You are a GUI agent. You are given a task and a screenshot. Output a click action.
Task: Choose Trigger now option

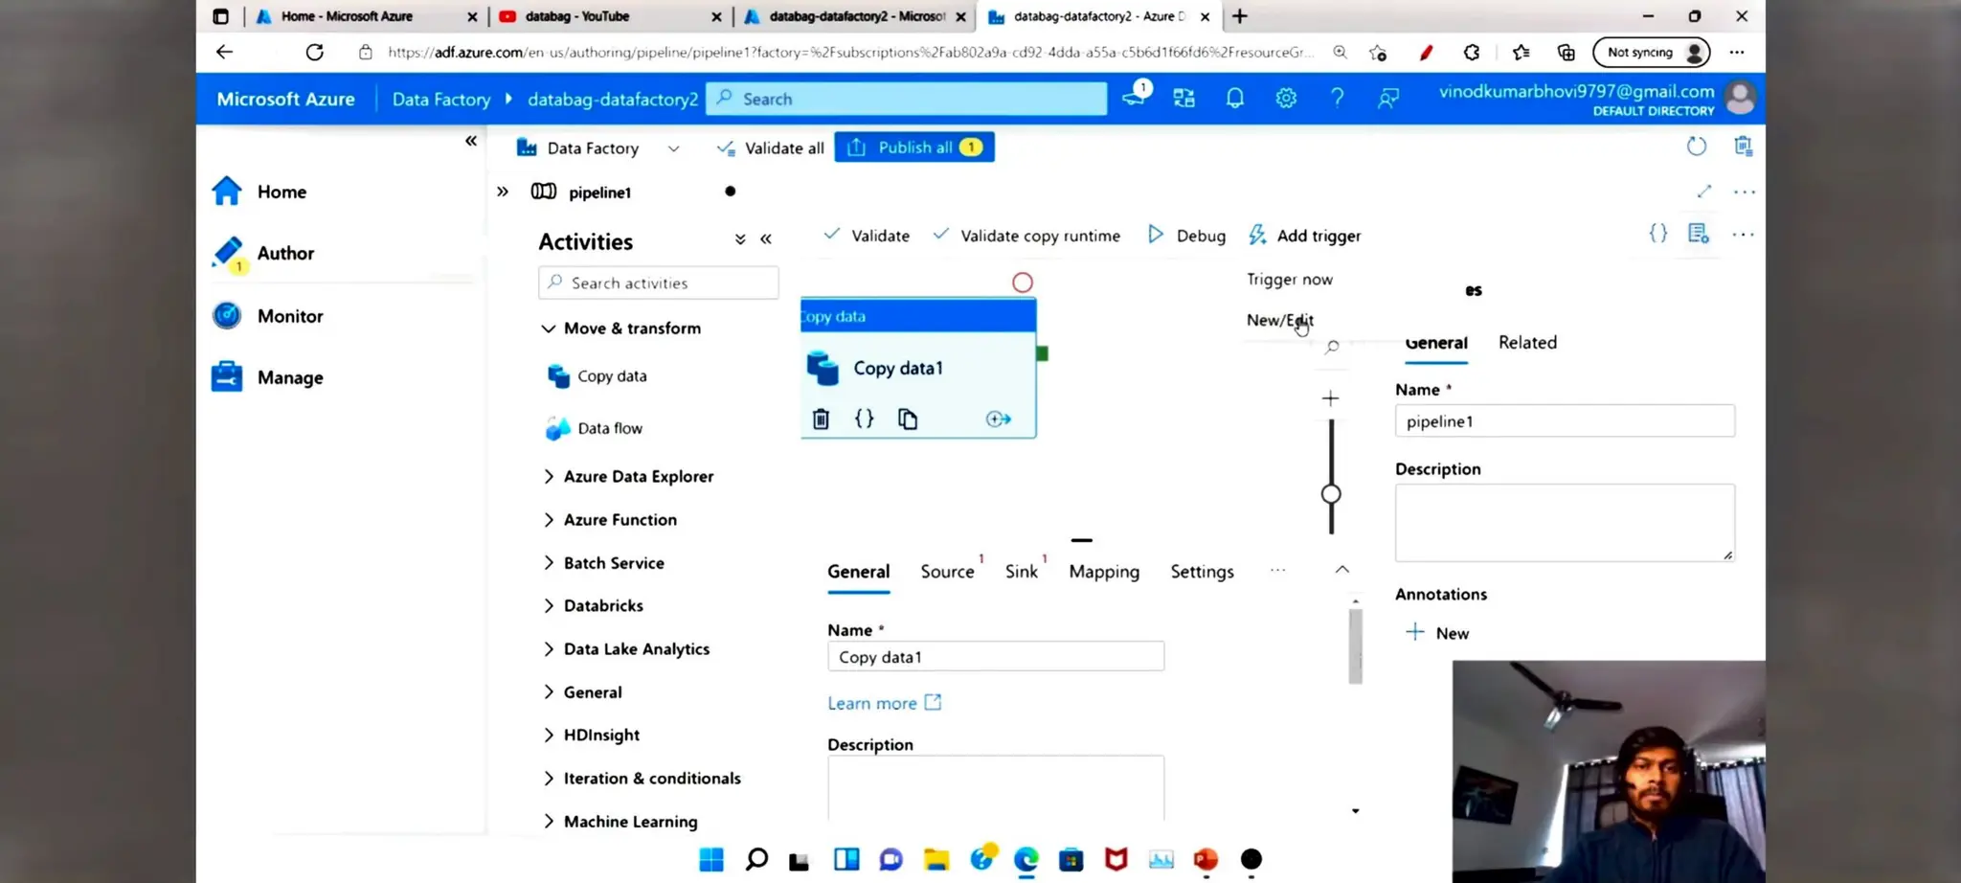tap(1289, 280)
